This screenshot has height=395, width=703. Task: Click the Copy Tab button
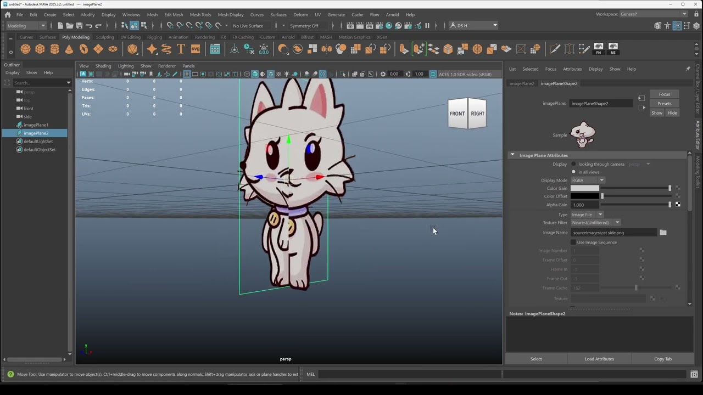(663, 359)
